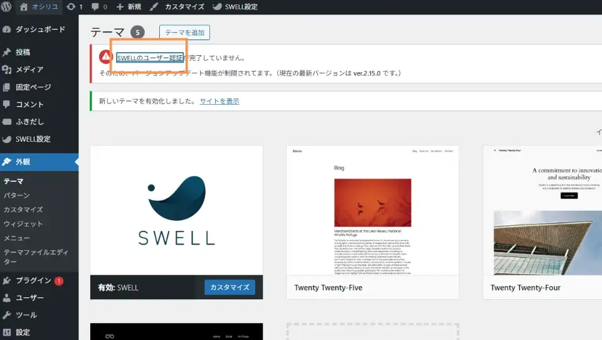Open プラグイン in the sidebar
Screen dimensions: 602x340
click(x=39, y=280)
